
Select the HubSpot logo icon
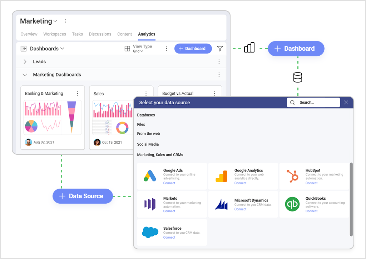point(292,176)
